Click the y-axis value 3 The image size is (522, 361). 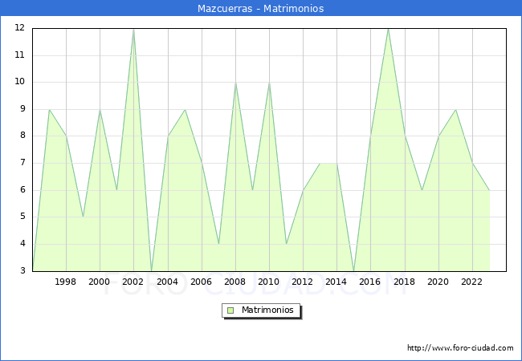22,271
